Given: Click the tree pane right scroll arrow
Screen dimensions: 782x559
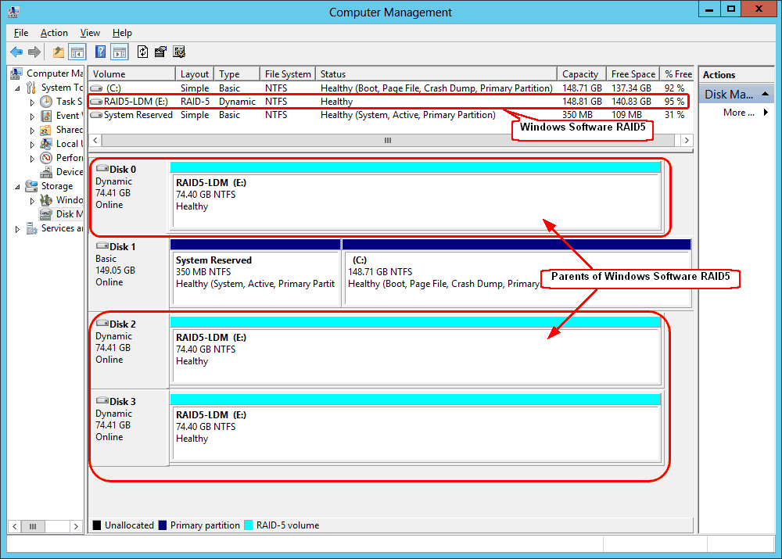Looking at the screenshot, I should coord(76,526).
